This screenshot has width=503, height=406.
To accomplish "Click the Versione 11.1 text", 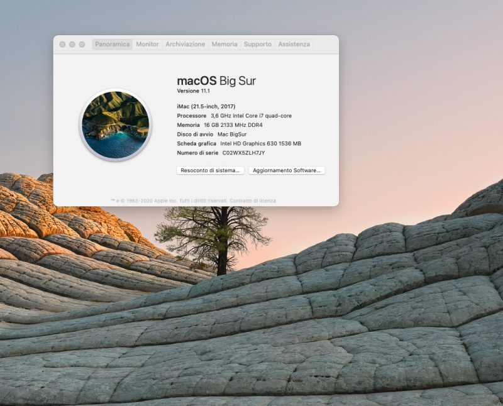I will pyautogui.click(x=194, y=91).
